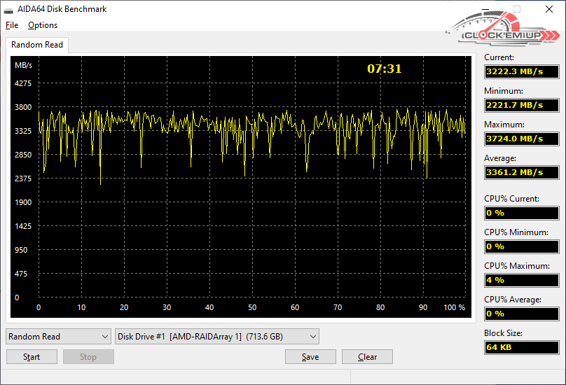Viewport: 566px width, 385px height.
Task: Open the File menu
Action: tap(12, 25)
